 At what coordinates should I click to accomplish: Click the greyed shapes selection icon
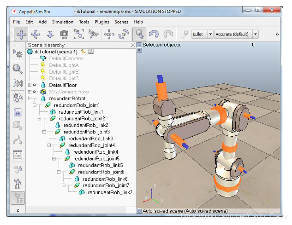coord(18,169)
